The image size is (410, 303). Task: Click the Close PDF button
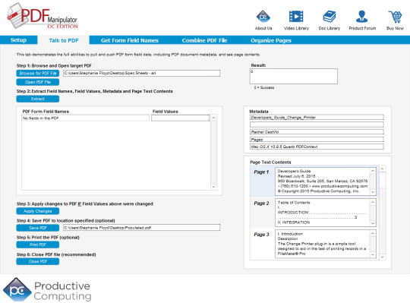coord(38,261)
